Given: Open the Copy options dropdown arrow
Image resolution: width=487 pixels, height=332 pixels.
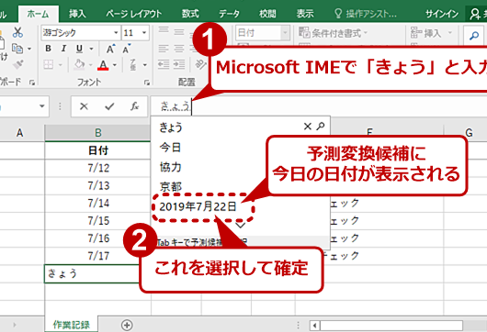Looking at the screenshot, I should [29, 49].
